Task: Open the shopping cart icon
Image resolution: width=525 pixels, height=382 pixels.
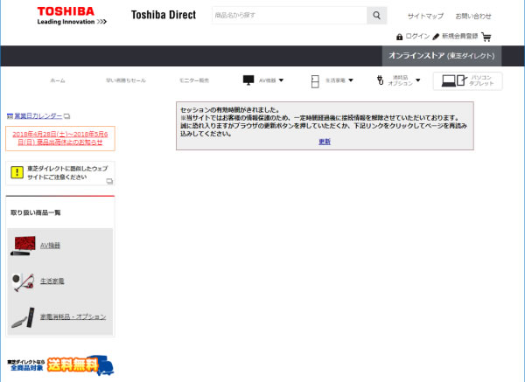Action: [486, 37]
